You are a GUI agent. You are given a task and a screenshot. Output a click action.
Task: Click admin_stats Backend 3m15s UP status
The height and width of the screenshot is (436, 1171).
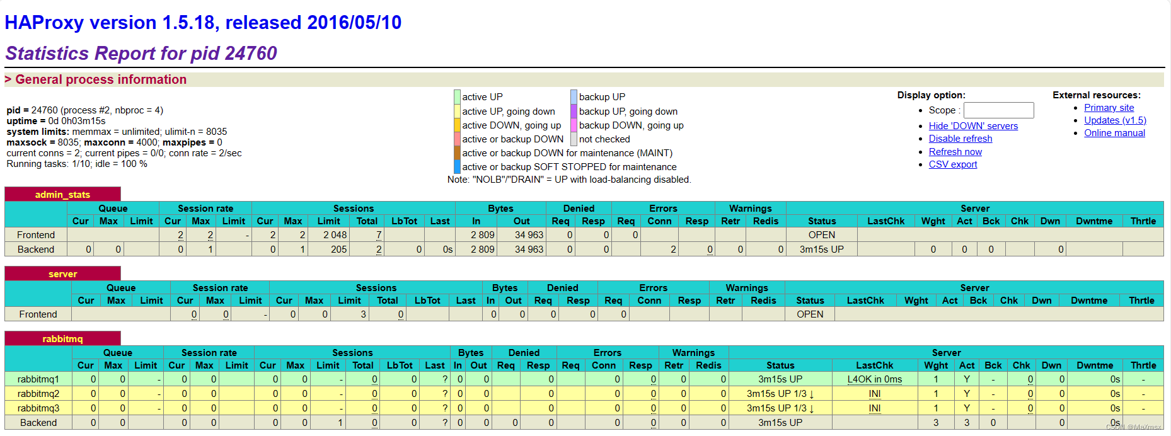(x=822, y=250)
